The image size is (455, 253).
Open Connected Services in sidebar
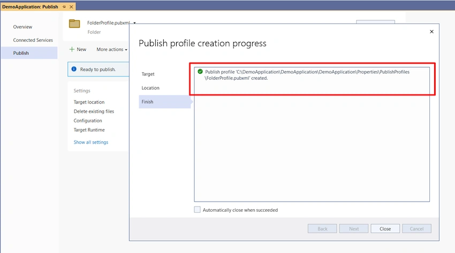point(33,40)
